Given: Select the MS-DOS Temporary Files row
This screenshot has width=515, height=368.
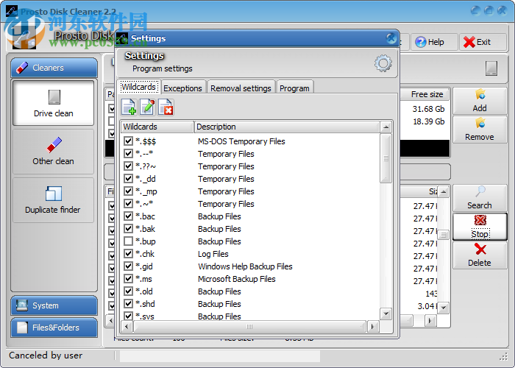Looking at the screenshot, I should 250,141.
